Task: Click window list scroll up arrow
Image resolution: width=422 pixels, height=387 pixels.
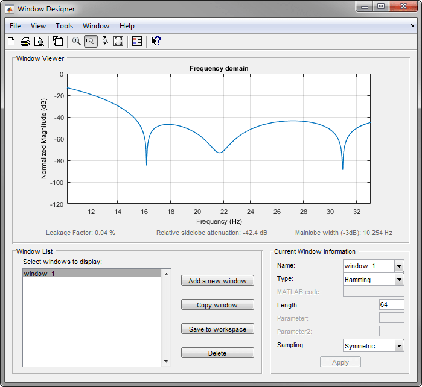Action: 166,274
